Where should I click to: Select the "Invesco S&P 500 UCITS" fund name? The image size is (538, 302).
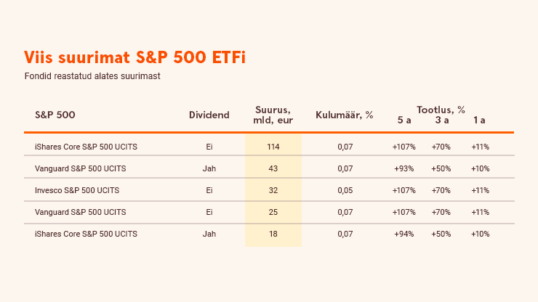tap(77, 190)
